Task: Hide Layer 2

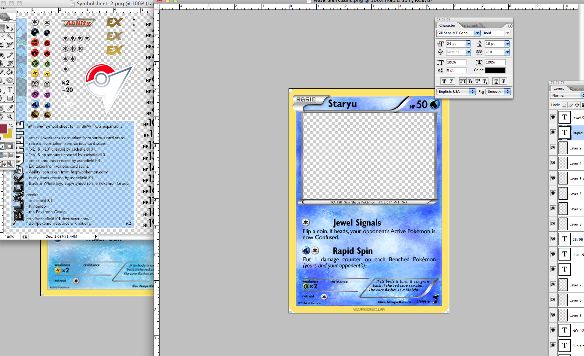Action: [x=553, y=148]
